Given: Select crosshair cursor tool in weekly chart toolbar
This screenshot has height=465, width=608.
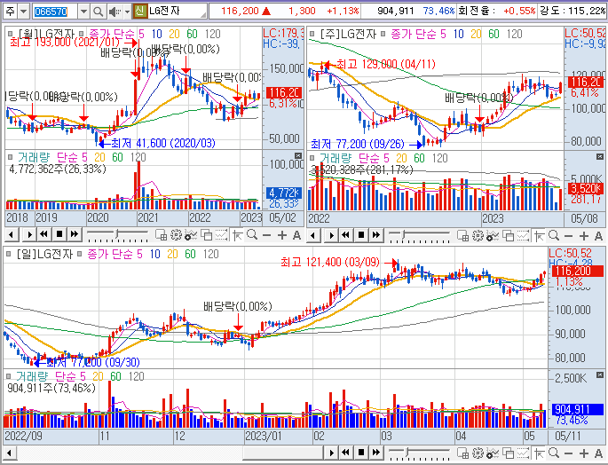Looking at the screenshot, I should pyautogui.click(x=540, y=235).
